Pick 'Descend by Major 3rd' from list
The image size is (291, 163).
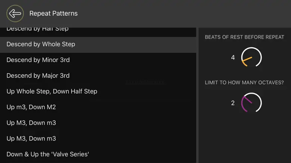coord(38,76)
